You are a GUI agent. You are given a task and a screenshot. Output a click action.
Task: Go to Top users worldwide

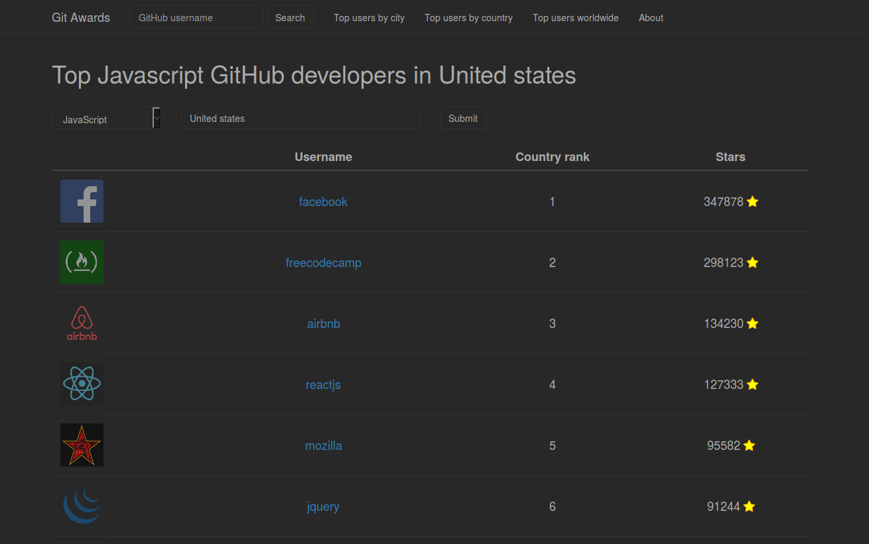coord(576,18)
